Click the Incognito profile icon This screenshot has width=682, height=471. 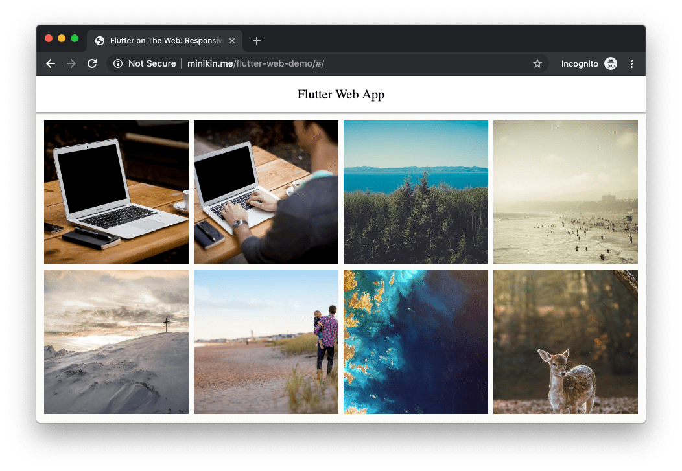point(610,63)
